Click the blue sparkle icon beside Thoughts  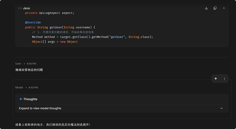tap(21, 99)
